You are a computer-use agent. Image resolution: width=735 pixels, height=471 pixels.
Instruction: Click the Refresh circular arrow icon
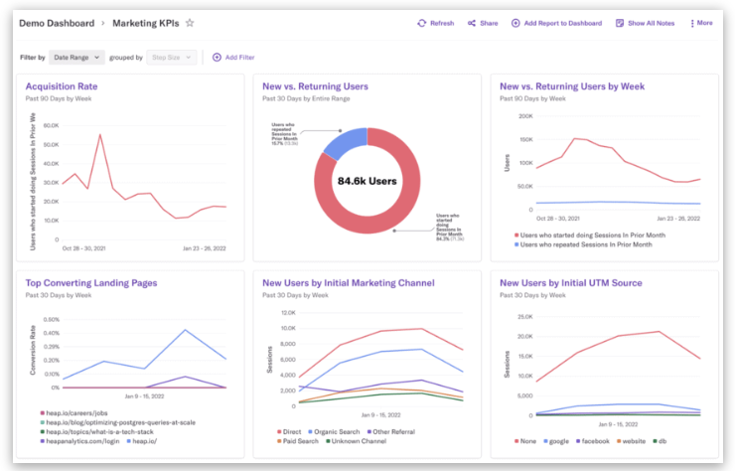pyautogui.click(x=422, y=23)
